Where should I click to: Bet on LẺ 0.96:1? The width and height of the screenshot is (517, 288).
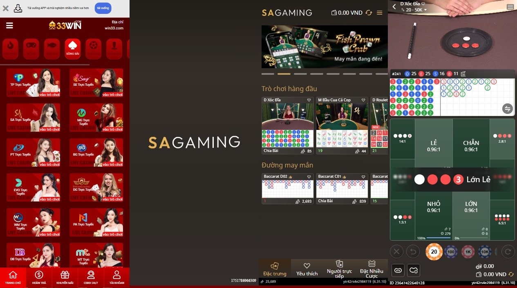[x=434, y=146]
